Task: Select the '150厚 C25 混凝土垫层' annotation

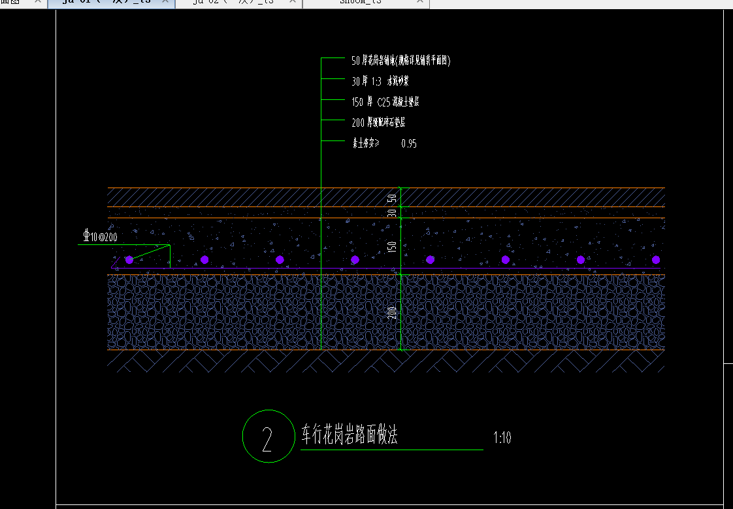Action: [385, 102]
